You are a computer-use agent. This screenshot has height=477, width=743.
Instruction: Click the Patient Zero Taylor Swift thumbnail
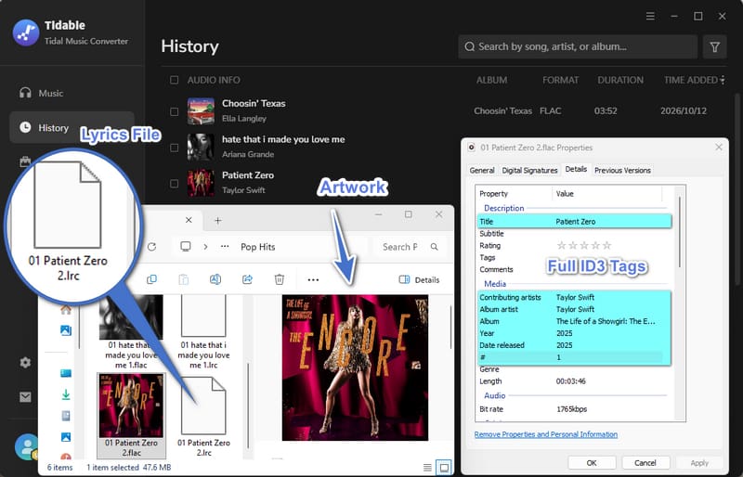(201, 183)
